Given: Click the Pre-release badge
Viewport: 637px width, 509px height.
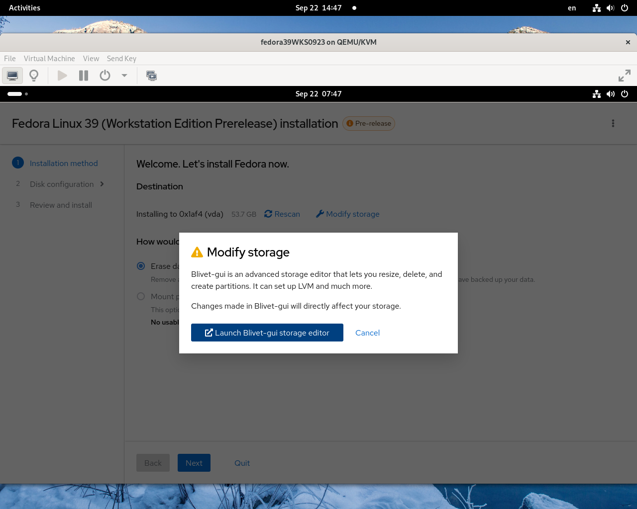Looking at the screenshot, I should coord(369,123).
